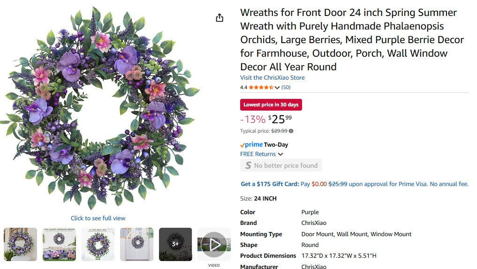The height and width of the screenshot is (269, 477).
Task: Expand the rating breakdown chevron
Action: click(277, 88)
